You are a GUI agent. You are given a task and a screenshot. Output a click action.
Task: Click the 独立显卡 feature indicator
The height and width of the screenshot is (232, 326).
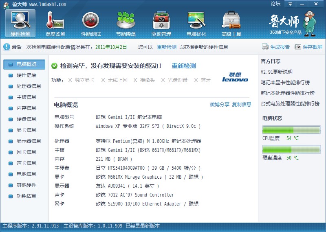click(x=81, y=80)
